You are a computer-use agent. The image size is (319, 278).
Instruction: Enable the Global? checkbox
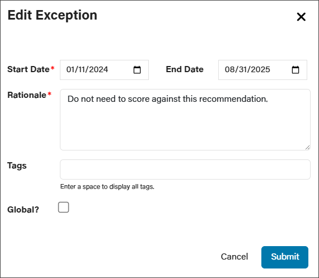(63, 207)
